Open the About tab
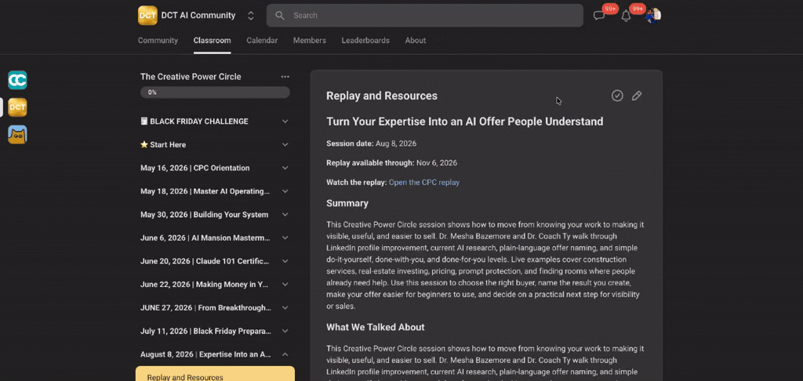 [416, 41]
